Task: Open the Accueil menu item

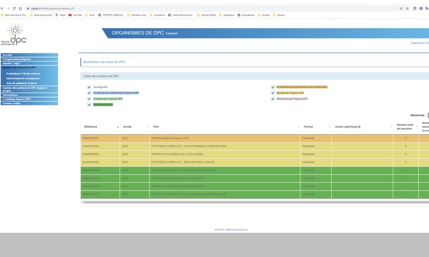Action: point(29,55)
